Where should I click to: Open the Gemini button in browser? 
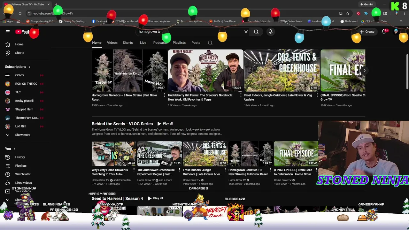click(367, 4)
